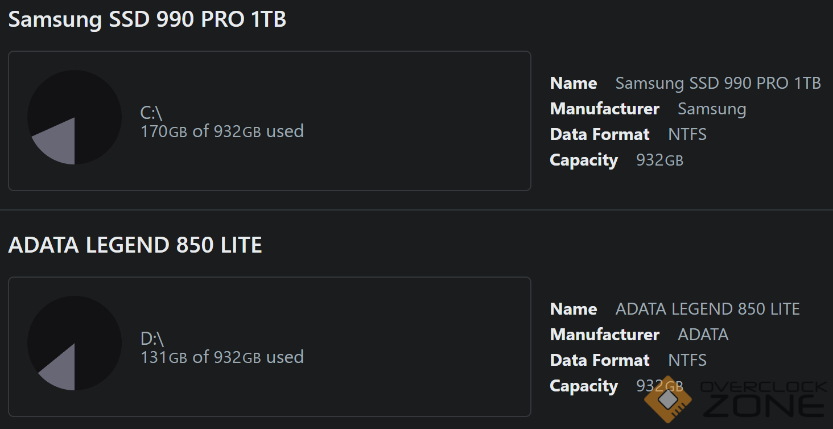This screenshot has width=833, height=429.
Task: Click the C:\ drive letter label
Action: 151,113
